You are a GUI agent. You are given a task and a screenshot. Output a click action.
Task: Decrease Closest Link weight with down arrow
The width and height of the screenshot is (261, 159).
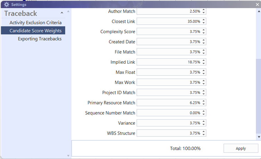204,23
